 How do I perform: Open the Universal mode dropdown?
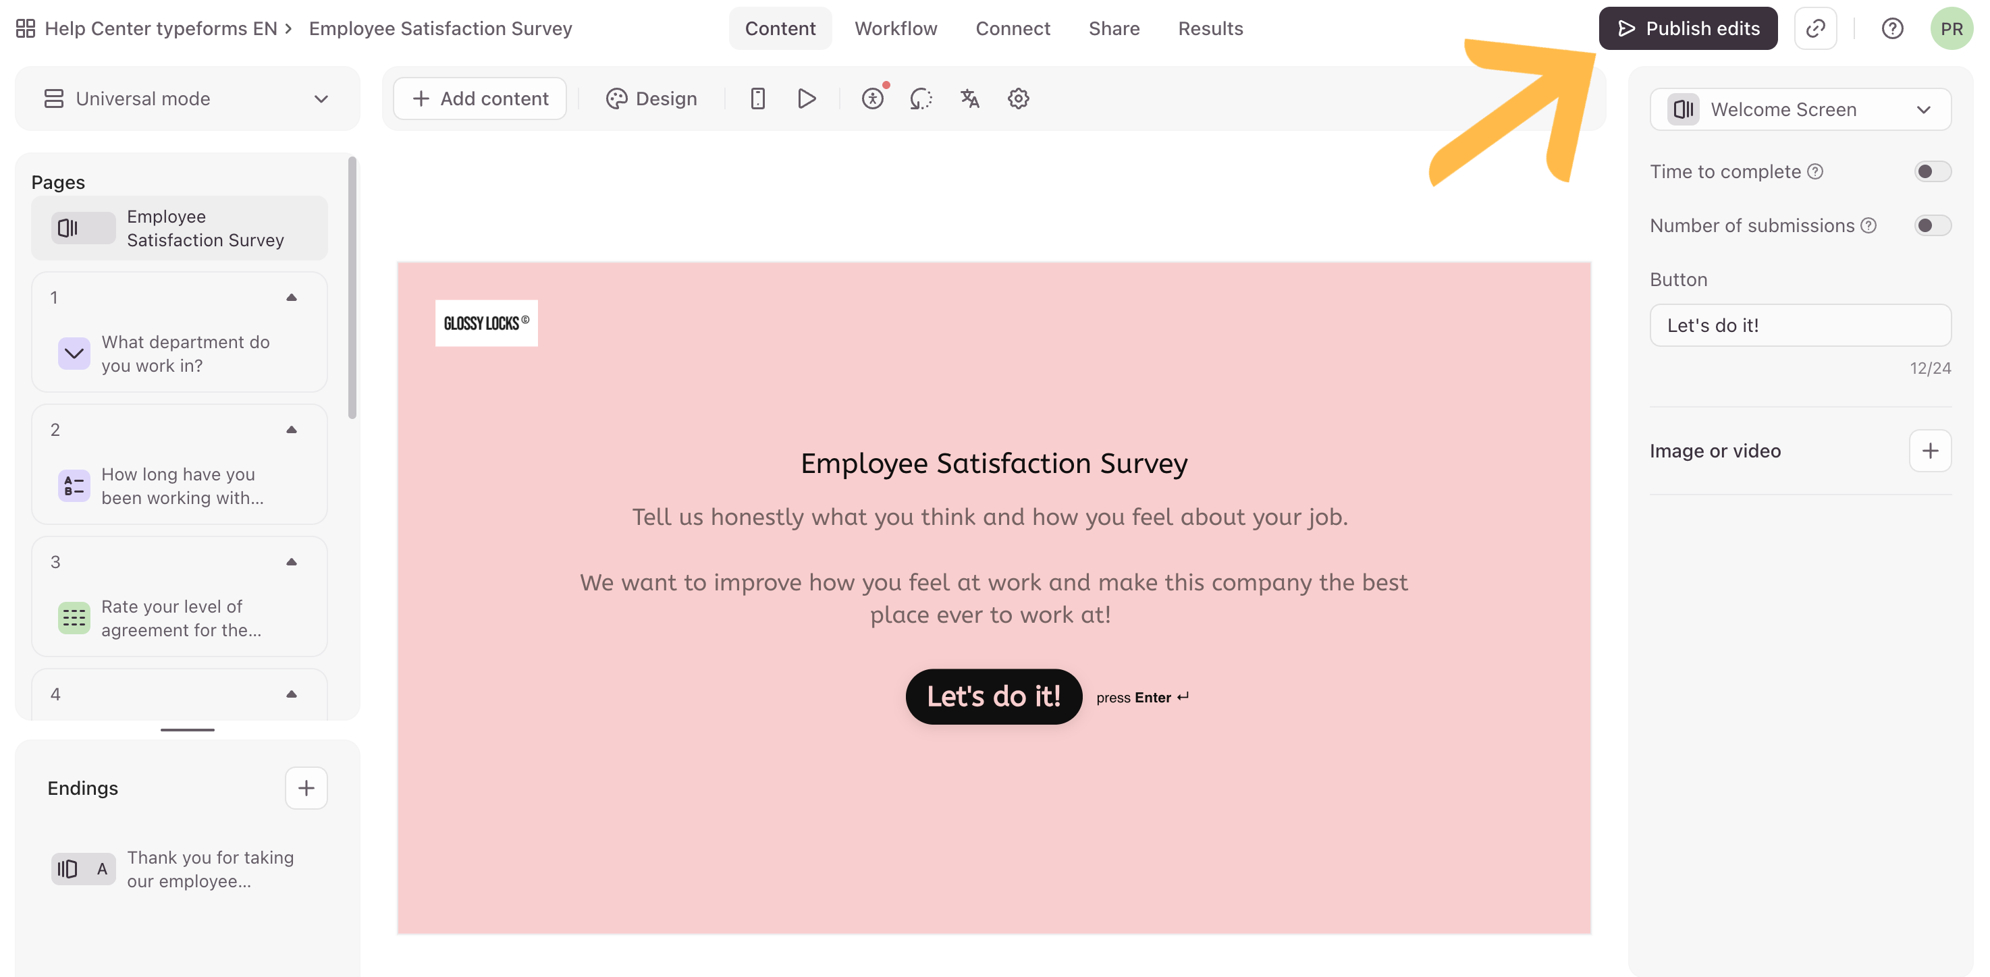point(188,99)
